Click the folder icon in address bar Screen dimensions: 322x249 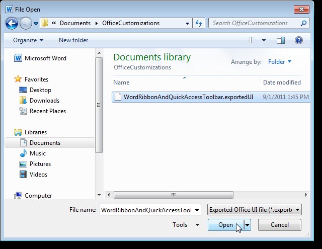tap(45, 23)
